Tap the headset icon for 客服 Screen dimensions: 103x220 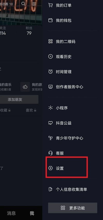coord(50,153)
